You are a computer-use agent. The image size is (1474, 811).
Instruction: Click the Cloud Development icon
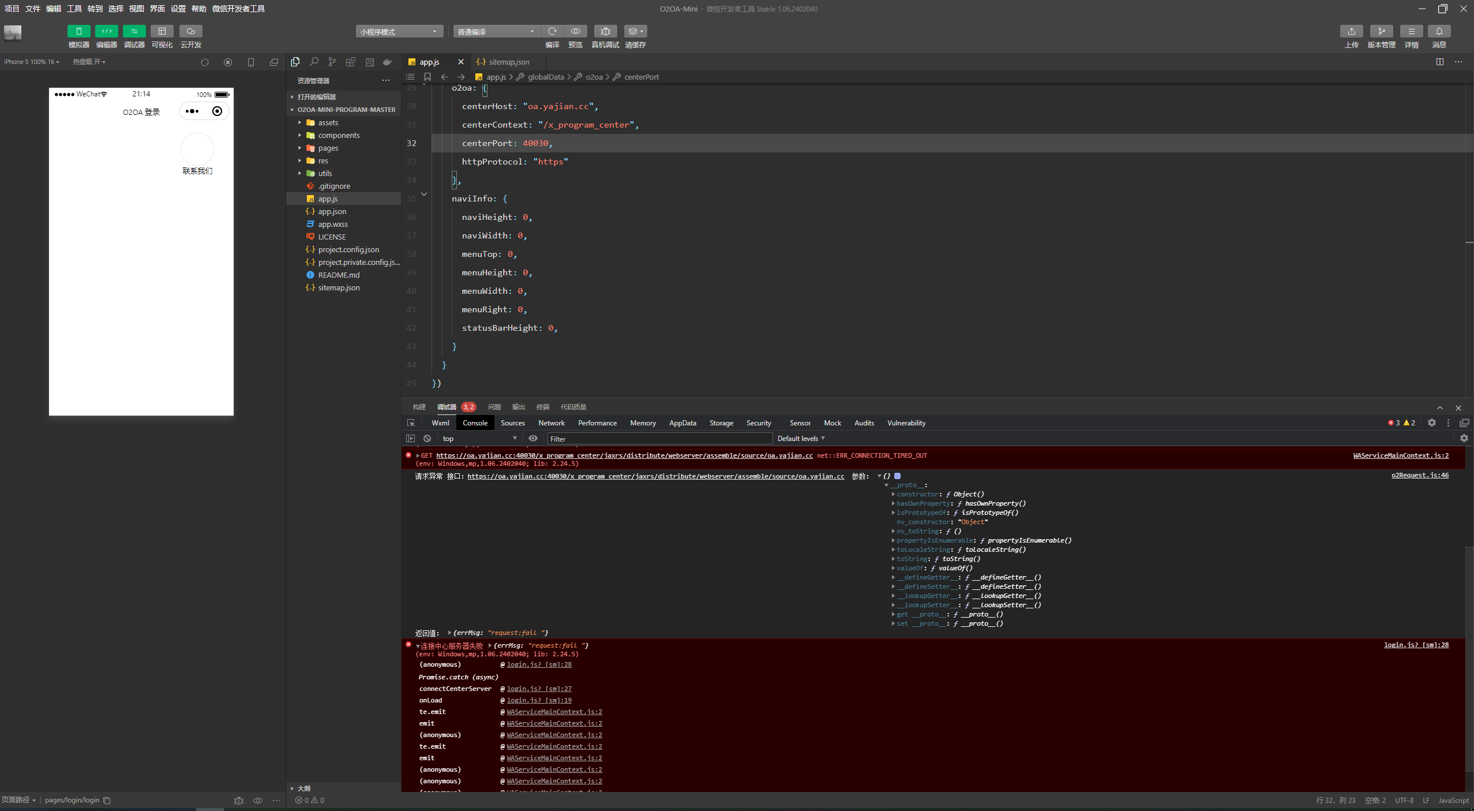pyautogui.click(x=190, y=31)
